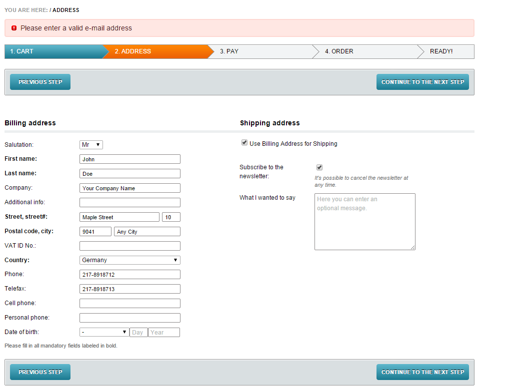Click the VAT ID No. field
Screen dimensions: 509x387
(130, 246)
